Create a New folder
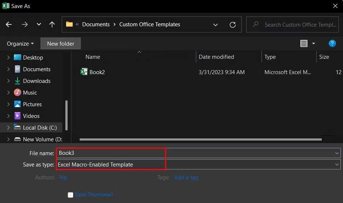This screenshot has height=203, width=343. [x=61, y=43]
